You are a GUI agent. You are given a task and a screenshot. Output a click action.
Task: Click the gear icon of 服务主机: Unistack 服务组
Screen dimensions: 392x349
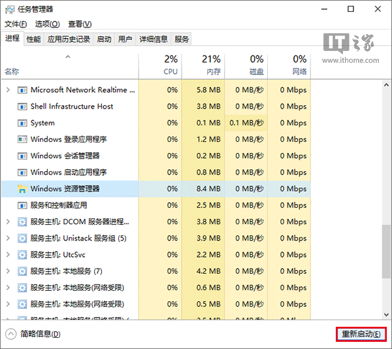pyautogui.click(x=22, y=239)
